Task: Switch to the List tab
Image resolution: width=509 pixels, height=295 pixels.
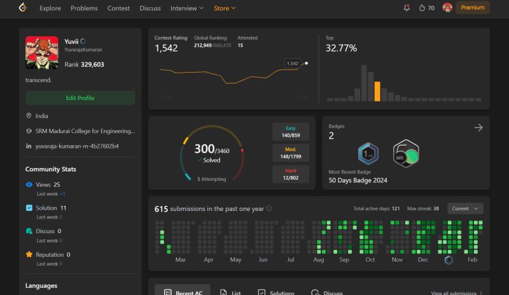Action: [230, 292]
